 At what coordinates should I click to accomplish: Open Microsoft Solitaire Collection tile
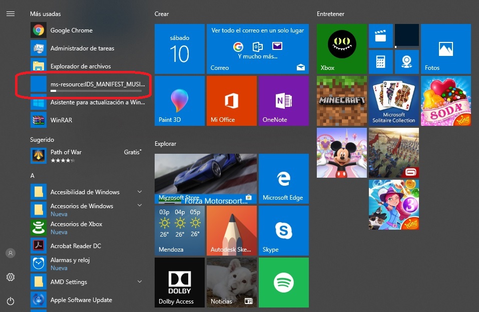pos(394,101)
